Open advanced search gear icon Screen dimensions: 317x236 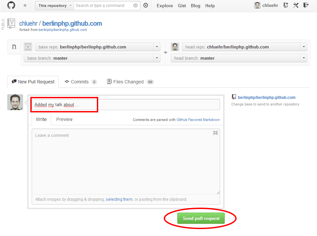click(x=146, y=6)
